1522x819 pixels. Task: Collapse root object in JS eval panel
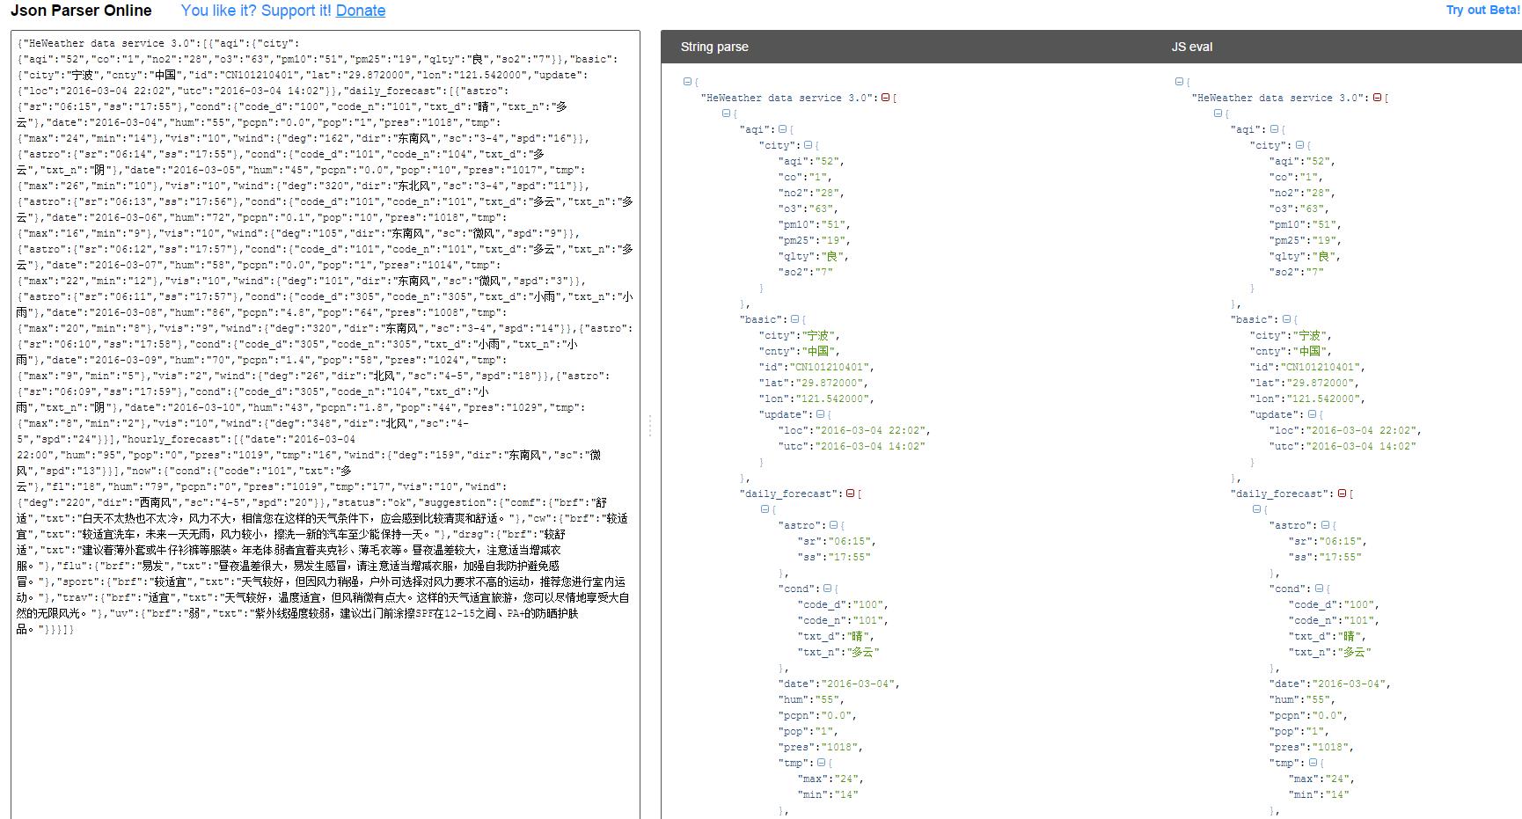pyautogui.click(x=1179, y=82)
